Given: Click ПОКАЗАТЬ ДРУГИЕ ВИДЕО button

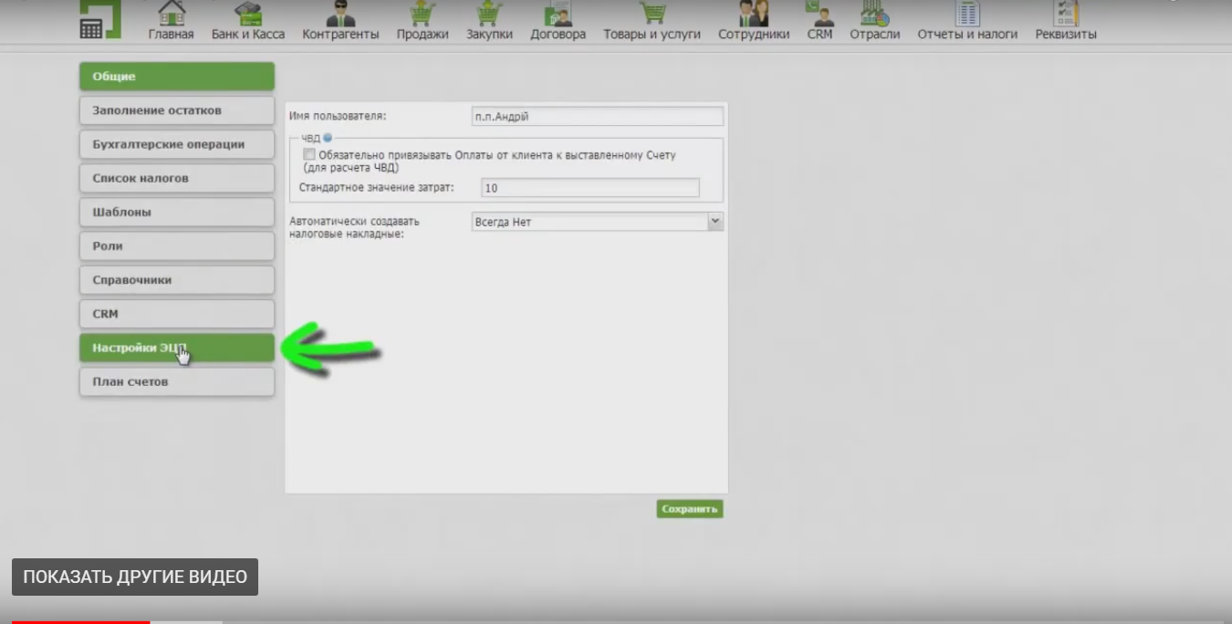Looking at the screenshot, I should [135, 577].
